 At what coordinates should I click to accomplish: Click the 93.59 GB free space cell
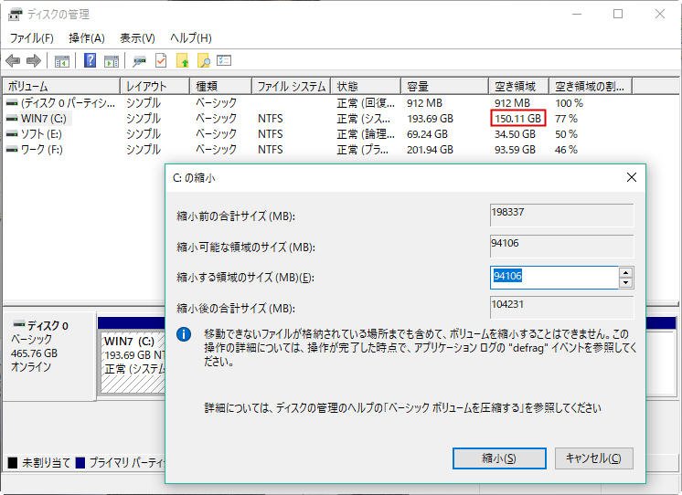click(x=515, y=150)
